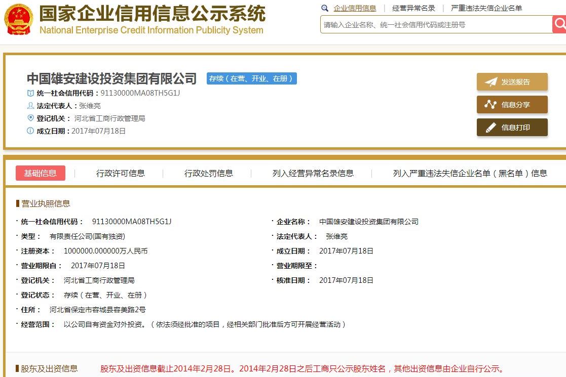Click the paper plane icon on 发送报告

pyautogui.click(x=490, y=82)
